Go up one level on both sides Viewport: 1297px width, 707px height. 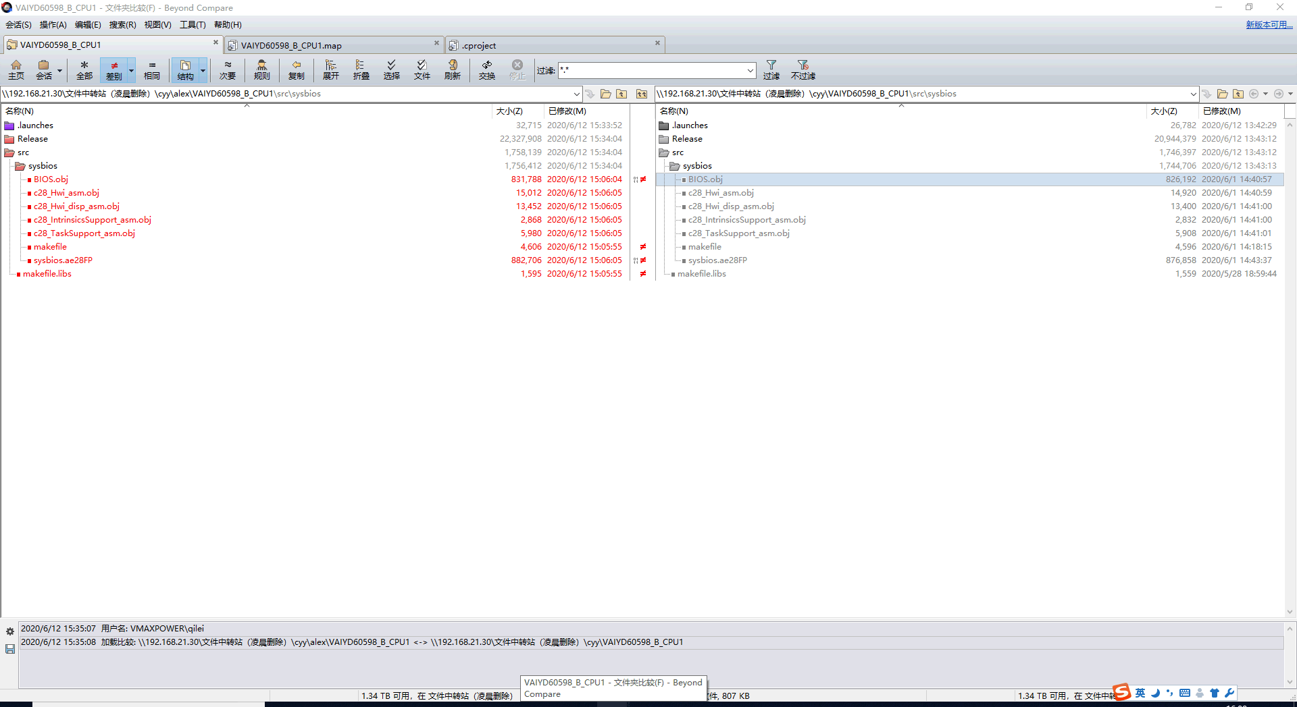642,94
